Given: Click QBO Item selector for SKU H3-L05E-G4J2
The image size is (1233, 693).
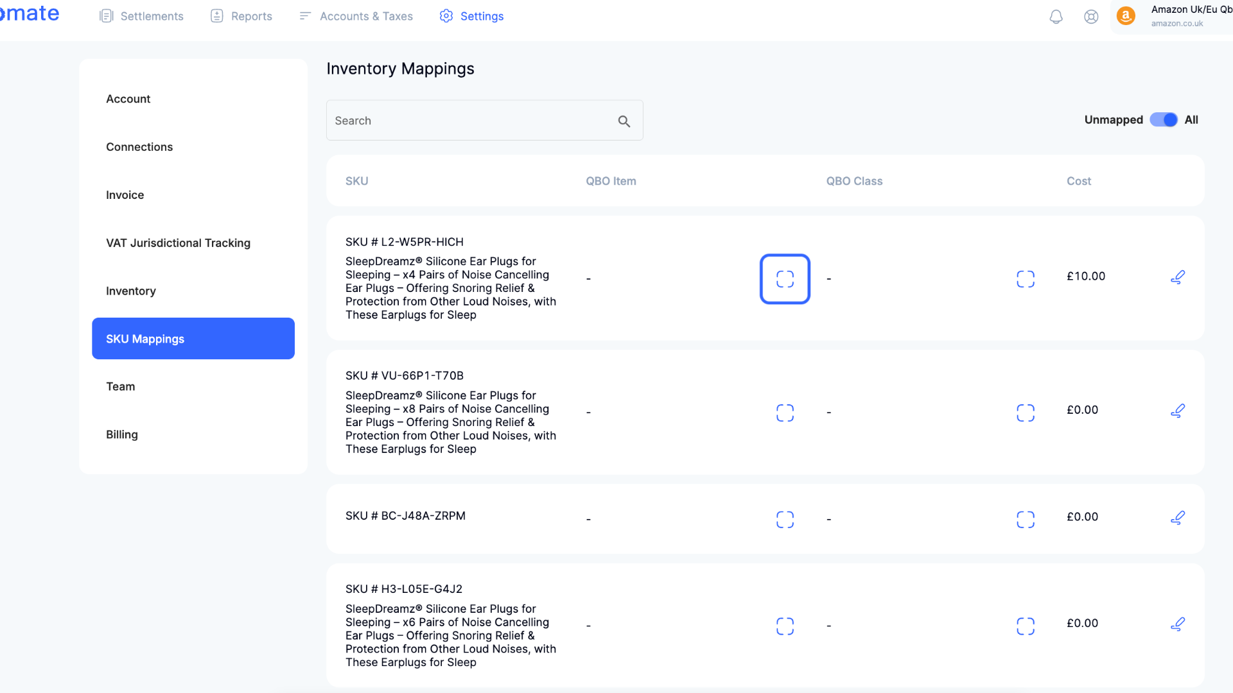Looking at the screenshot, I should pyautogui.click(x=785, y=626).
